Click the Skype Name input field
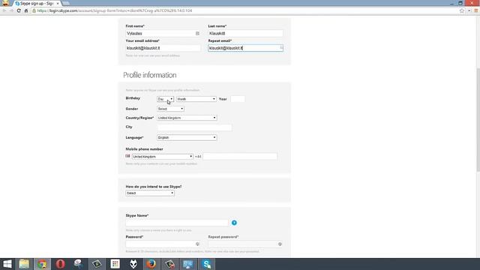This screenshot has width=480, height=270. pyautogui.click(x=177, y=223)
